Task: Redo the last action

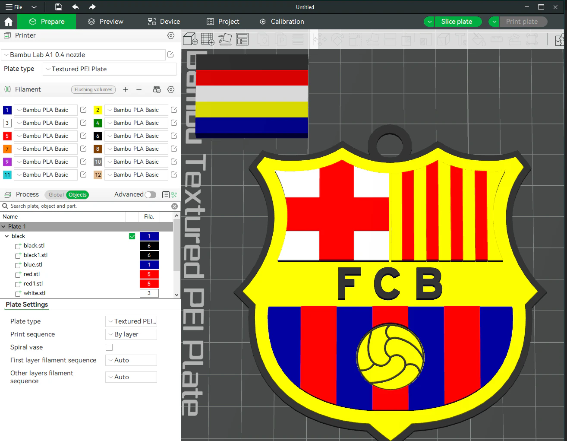Action: click(92, 7)
